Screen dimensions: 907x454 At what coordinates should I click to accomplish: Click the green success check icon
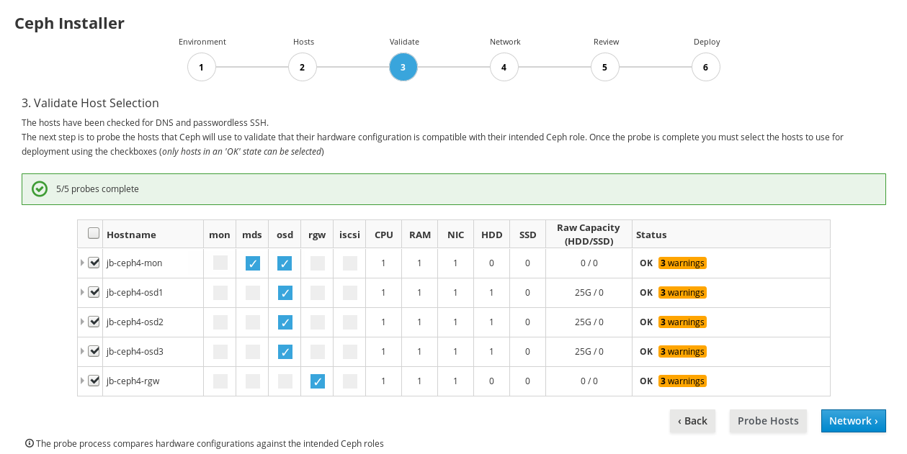tap(40, 189)
